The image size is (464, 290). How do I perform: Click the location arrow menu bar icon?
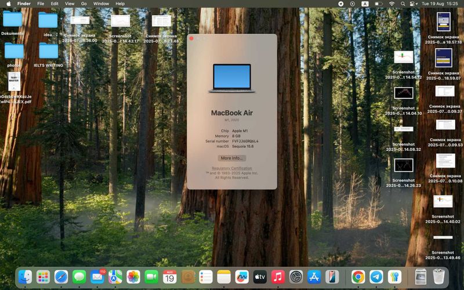click(x=341, y=4)
